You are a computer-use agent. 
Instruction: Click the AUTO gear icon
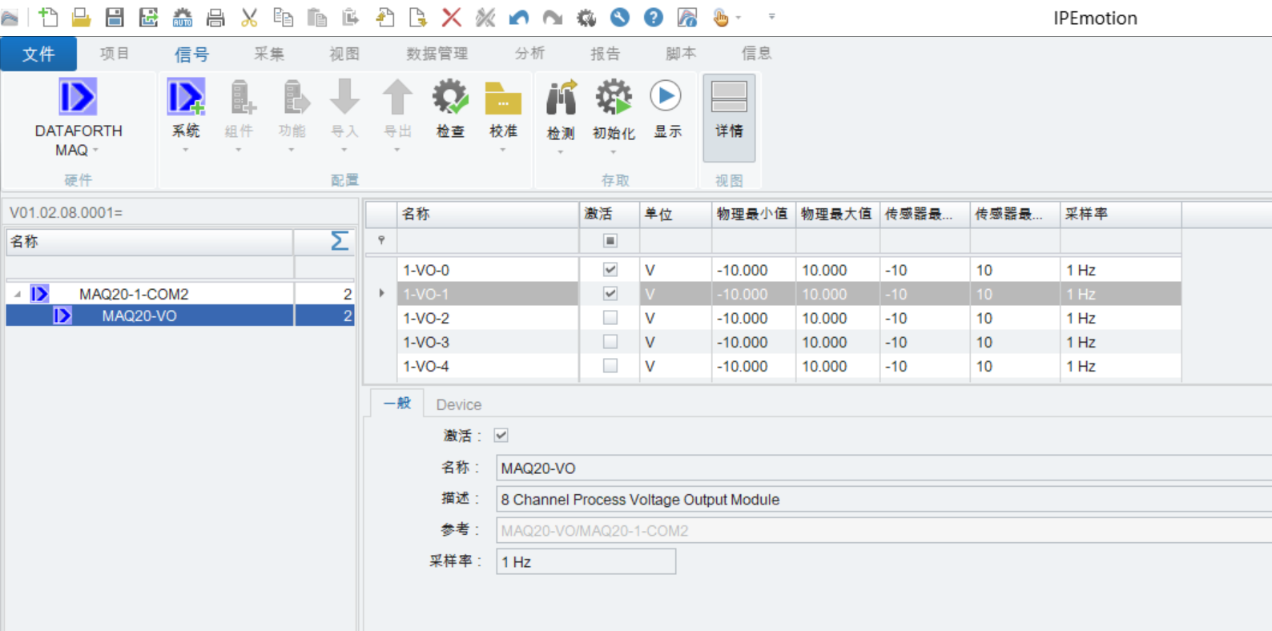(183, 17)
